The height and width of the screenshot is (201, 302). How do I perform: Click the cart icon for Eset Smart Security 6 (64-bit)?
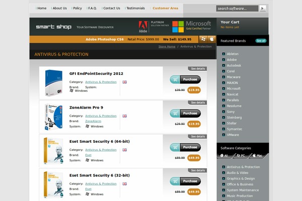[175, 147]
